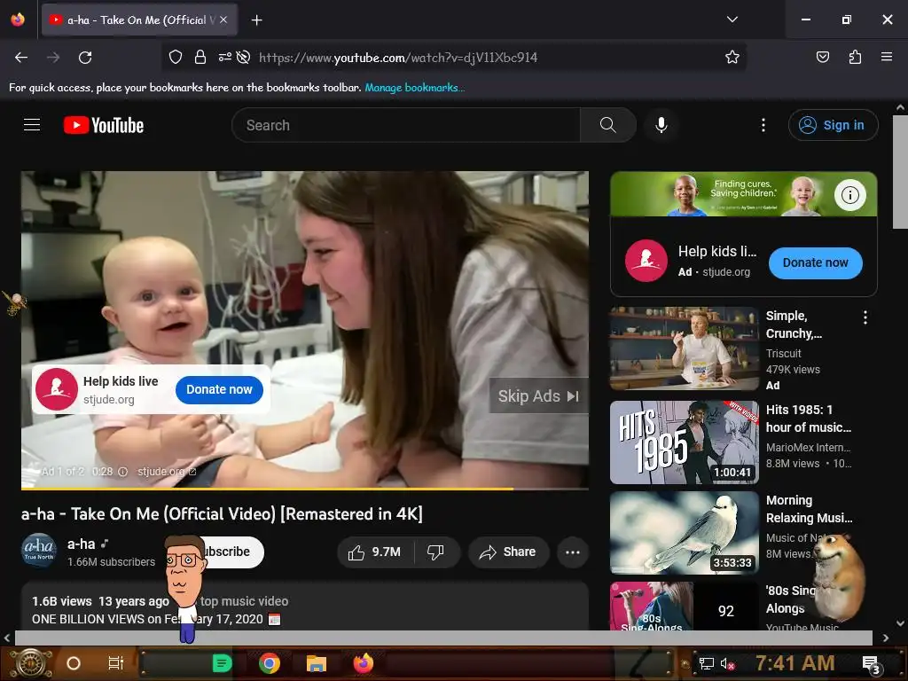This screenshot has height=681, width=908.
Task: Share the video
Action: tap(508, 552)
